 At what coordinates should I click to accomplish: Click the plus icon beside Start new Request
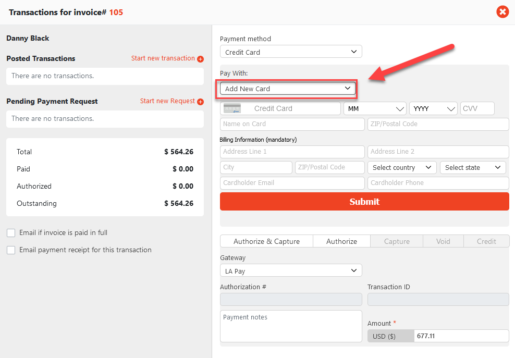200,102
